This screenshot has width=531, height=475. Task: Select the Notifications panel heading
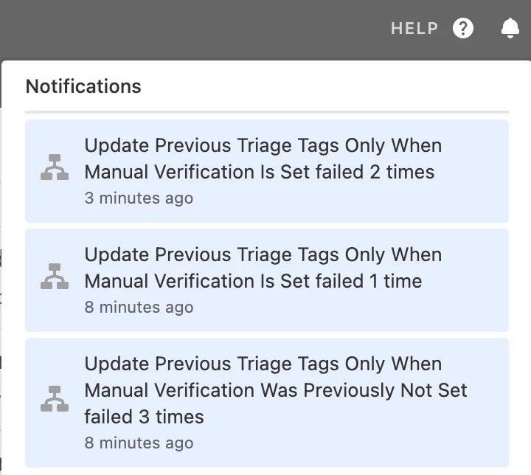[x=83, y=86]
